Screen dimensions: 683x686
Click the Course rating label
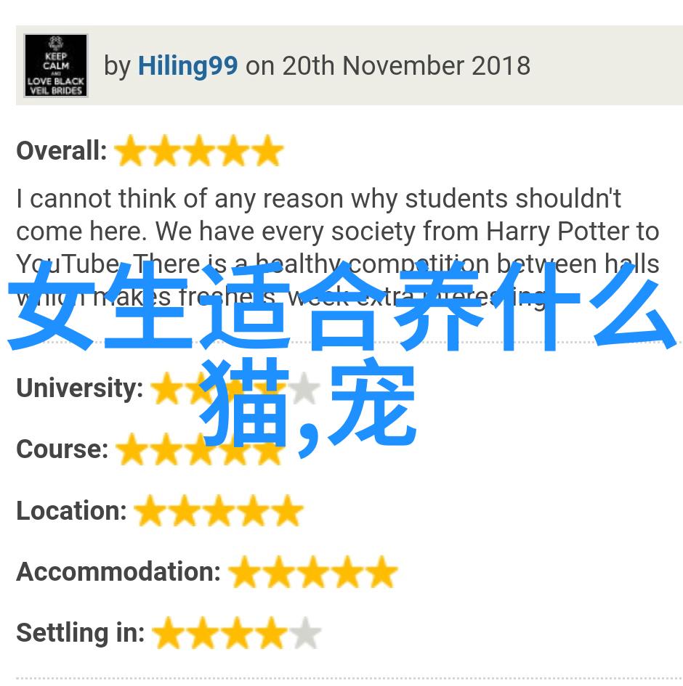click(62, 449)
